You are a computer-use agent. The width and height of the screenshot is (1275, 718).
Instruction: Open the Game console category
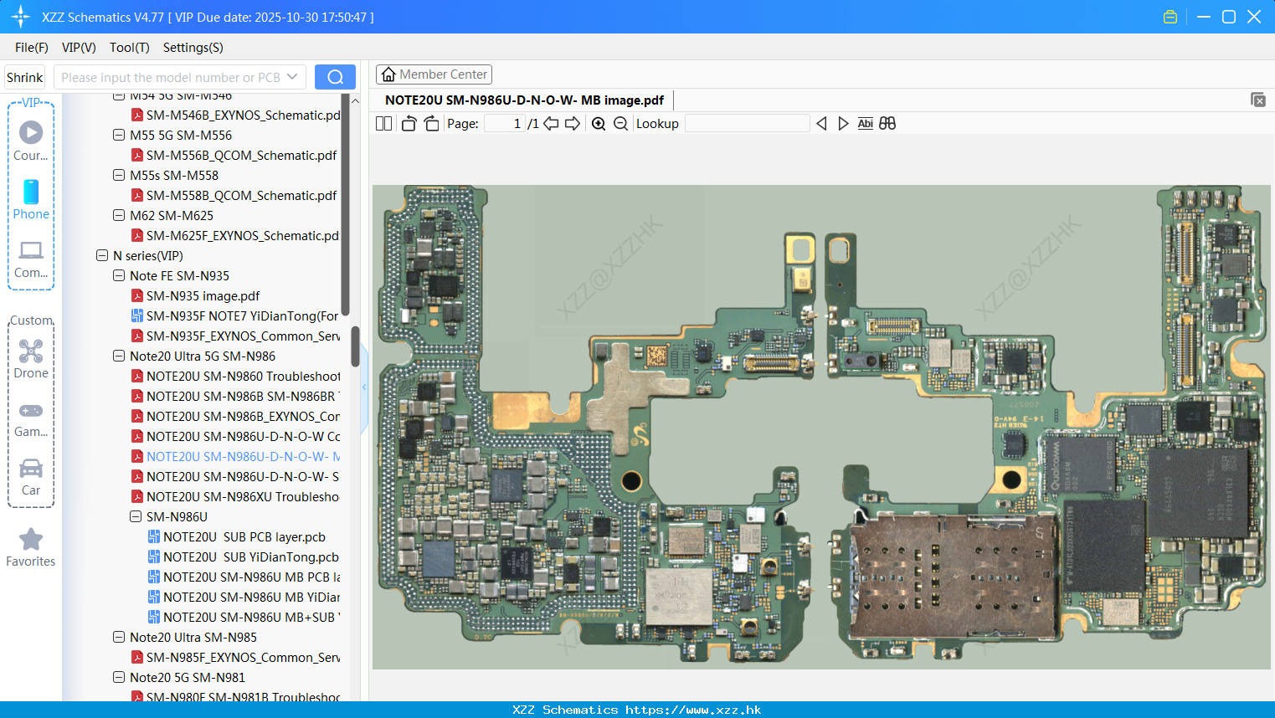[31, 419]
